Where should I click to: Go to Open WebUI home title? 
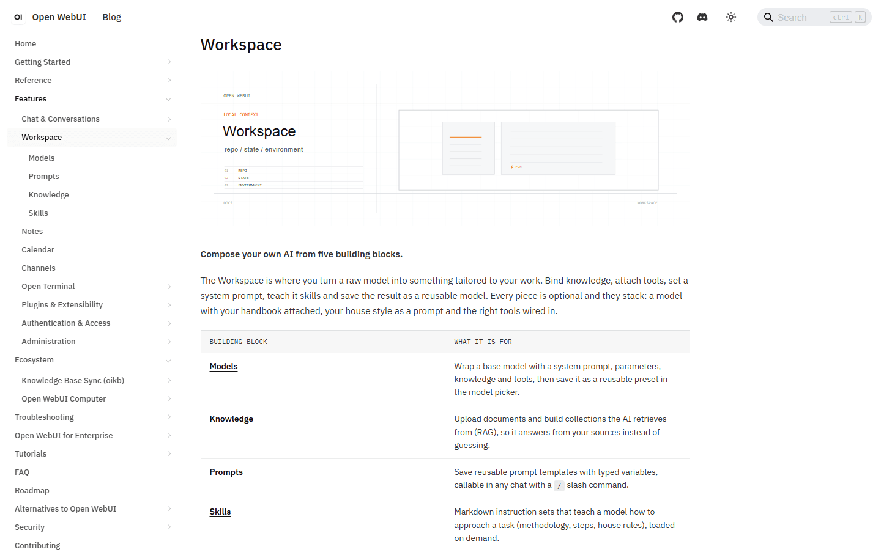pyautogui.click(x=59, y=17)
